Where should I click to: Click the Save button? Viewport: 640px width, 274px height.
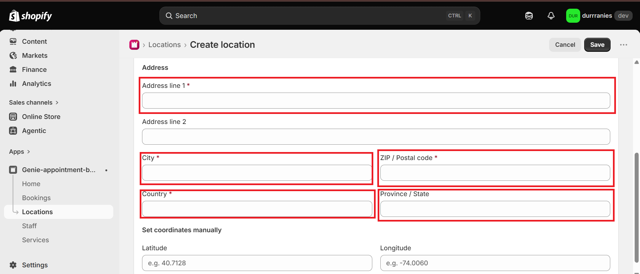[597, 45]
